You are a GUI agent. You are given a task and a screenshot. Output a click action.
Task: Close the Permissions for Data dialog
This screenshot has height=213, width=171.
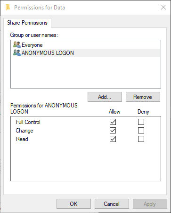point(163,7)
